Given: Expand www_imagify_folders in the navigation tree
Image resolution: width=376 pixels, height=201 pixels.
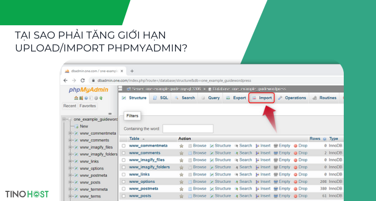Looking at the screenshot, I should tap(70, 154).
